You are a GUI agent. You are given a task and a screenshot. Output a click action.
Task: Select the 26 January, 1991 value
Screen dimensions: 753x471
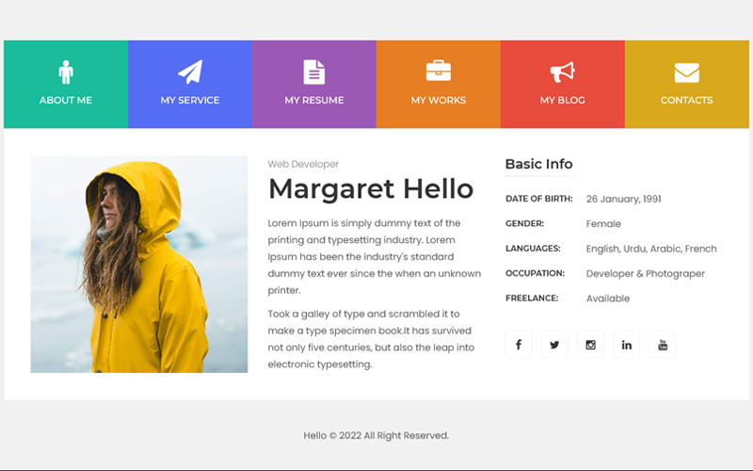pyautogui.click(x=623, y=199)
